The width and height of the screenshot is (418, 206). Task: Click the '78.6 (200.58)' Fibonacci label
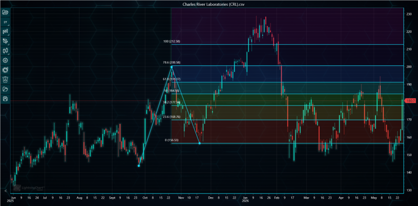tap(172, 62)
